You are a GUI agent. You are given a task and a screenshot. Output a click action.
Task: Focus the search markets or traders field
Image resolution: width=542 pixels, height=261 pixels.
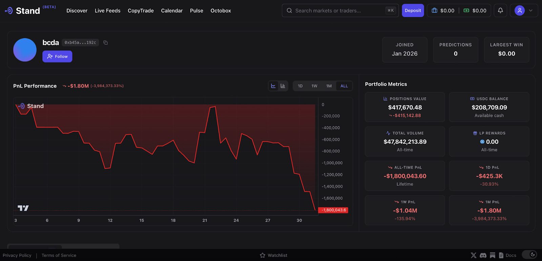pyautogui.click(x=340, y=11)
